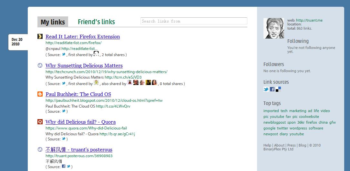350x171 pixels.
Task: Click Delicious icon under Link sources
Action: click(278, 89)
